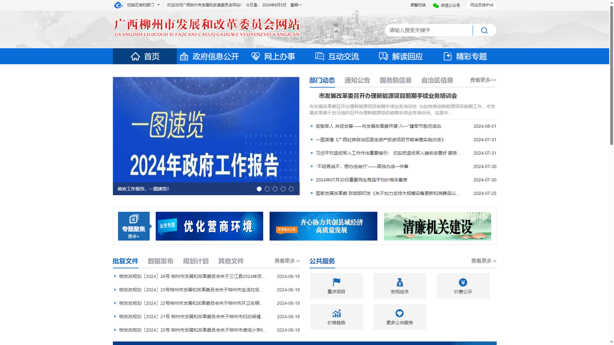Open 首页 navigation text
Screen dimensions: 614x345
tap(152, 57)
